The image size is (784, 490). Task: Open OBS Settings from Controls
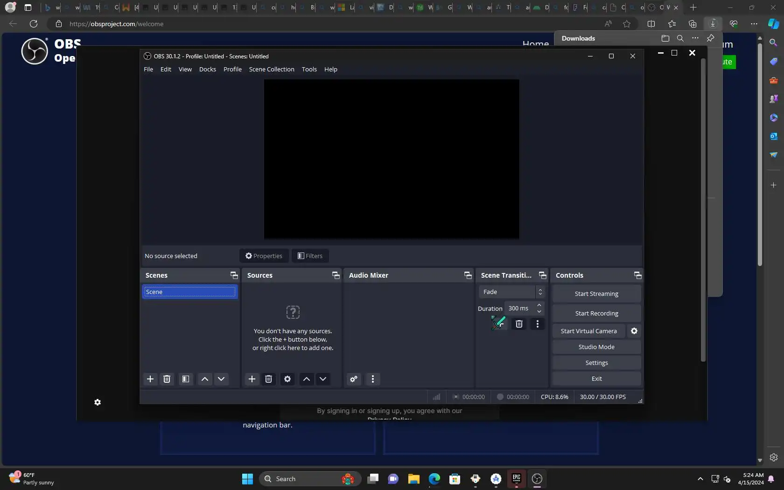coord(596,363)
